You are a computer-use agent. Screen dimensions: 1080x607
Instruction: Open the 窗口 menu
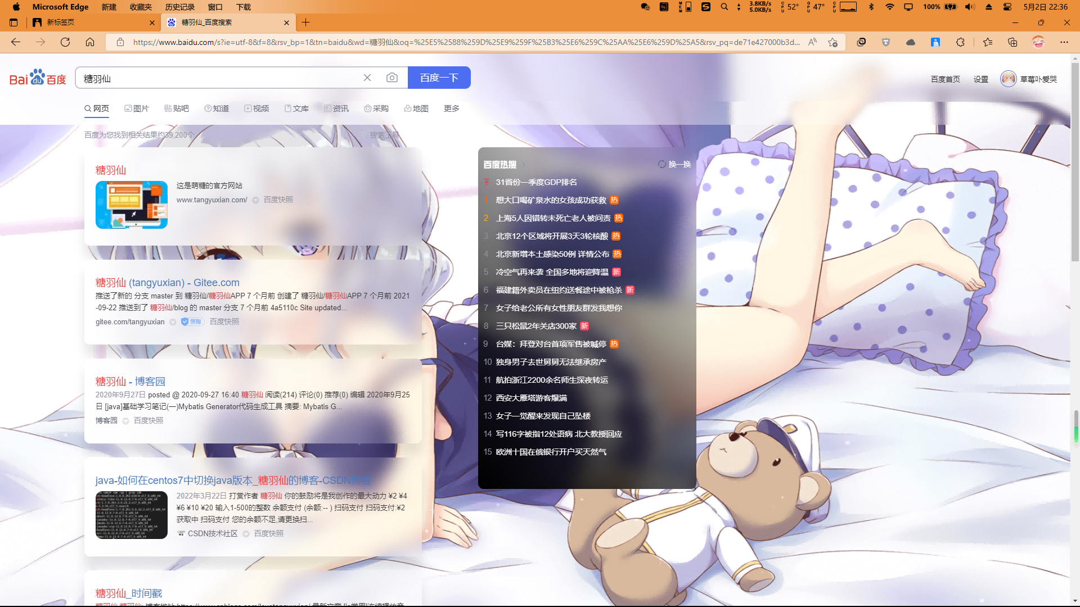click(x=215, y=7)
